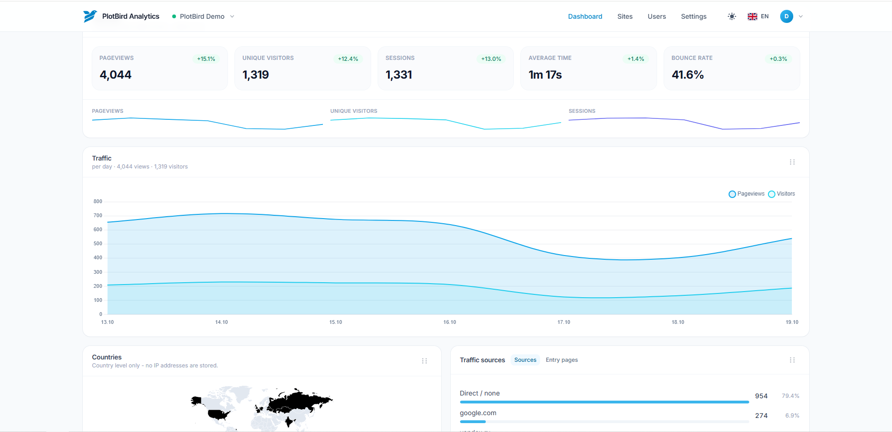
Task: Open the Users menu item
Action: pos(657,16)
